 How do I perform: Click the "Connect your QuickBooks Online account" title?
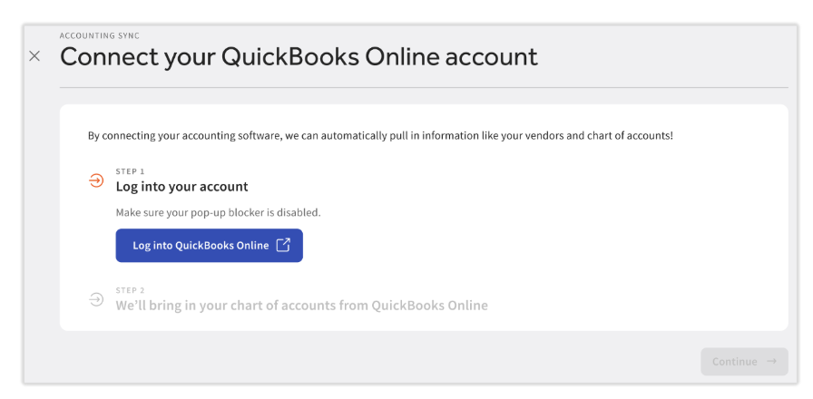pyautogui.click(x=299, y=57)
